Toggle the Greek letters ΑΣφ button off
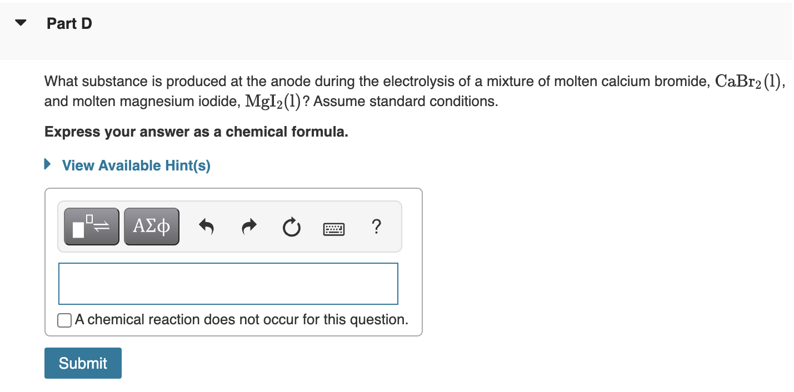 (151, 226)
